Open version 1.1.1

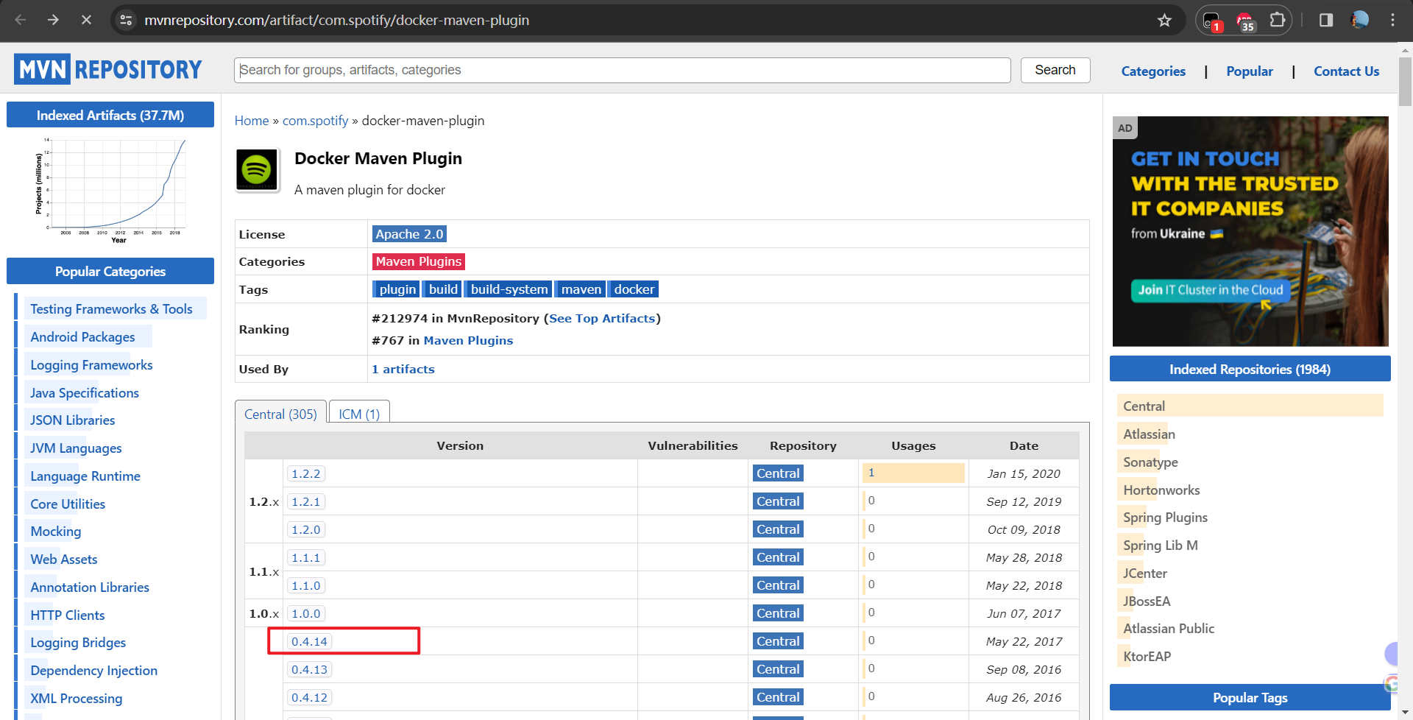(x=305, y=557)
